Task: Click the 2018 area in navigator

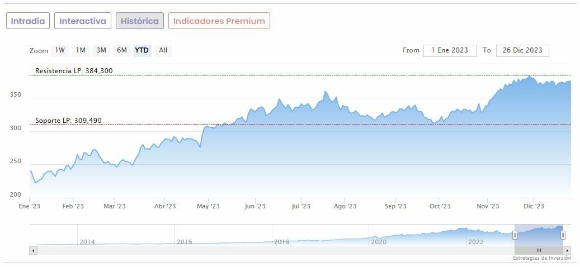Action: pyautogui.click(x=281, y=241)
